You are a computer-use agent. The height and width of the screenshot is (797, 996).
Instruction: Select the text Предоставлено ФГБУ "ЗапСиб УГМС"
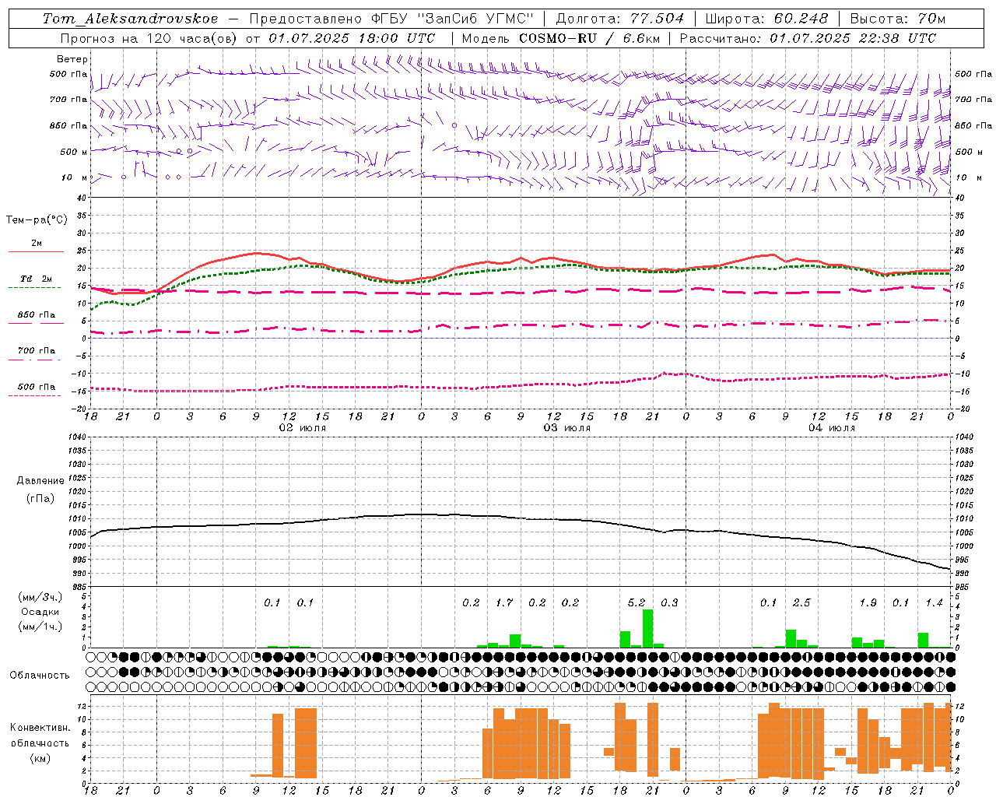point(391,19)
